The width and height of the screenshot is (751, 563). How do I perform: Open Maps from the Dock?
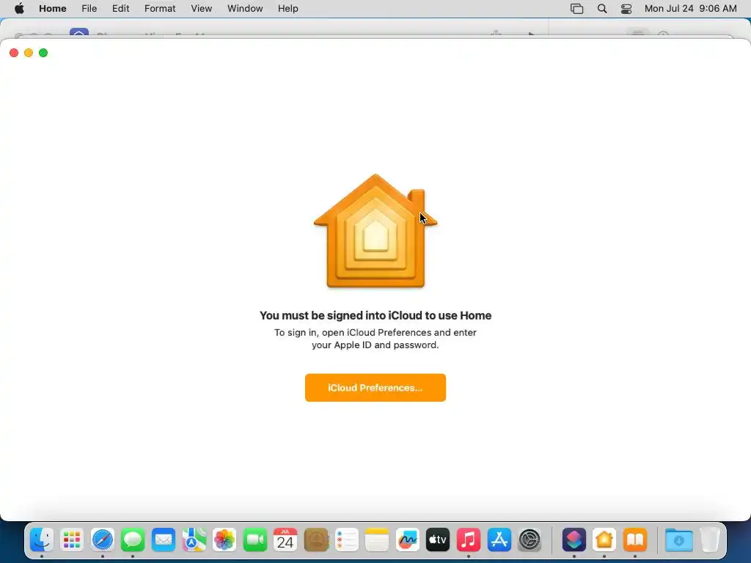(x=194, y=540)
